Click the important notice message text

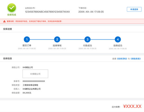click(34, 21)
